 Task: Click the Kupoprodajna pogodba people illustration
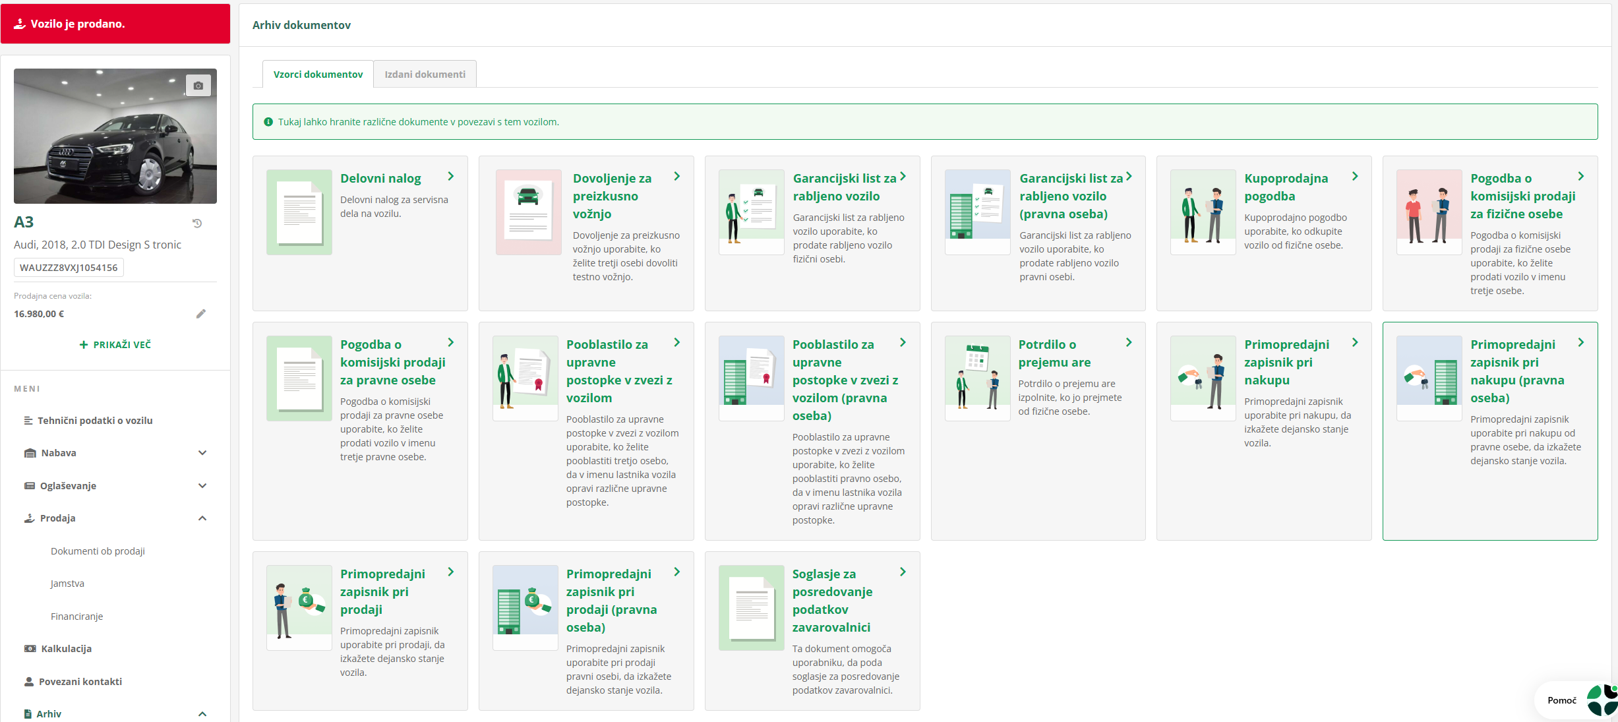1203,212
